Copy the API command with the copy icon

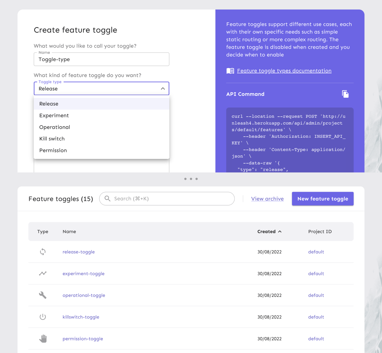pos(345,94)
